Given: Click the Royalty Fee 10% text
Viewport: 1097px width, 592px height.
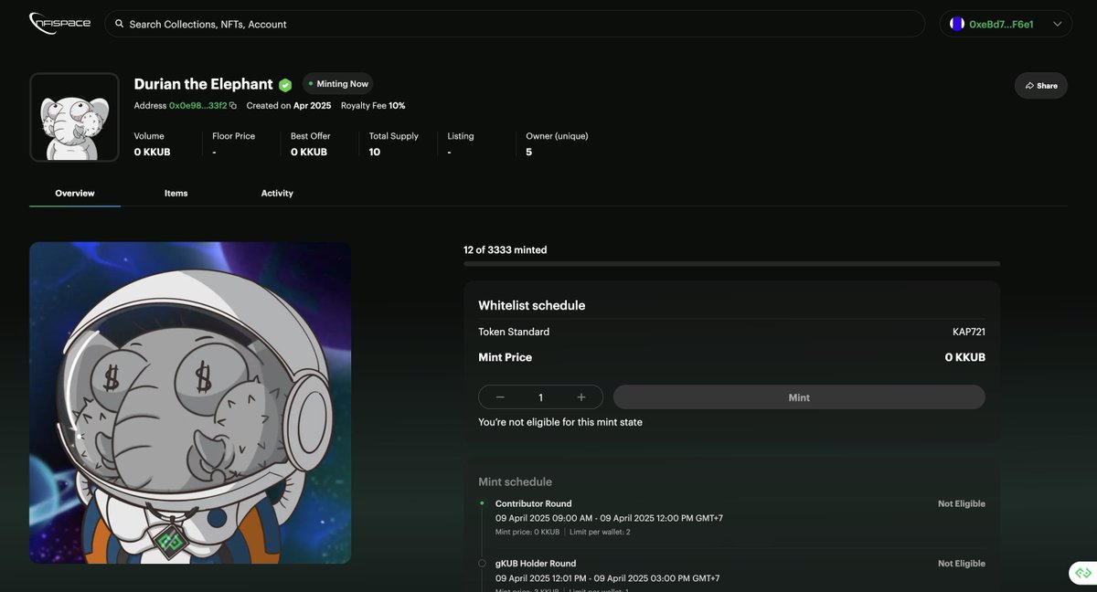Looking at the screenshot, I should pos(373,106).
